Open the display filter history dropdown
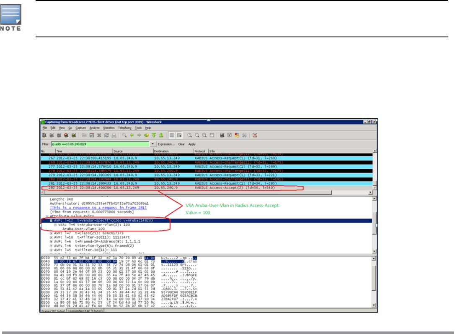This screenshot has width=455, height=334. [153, 144]
